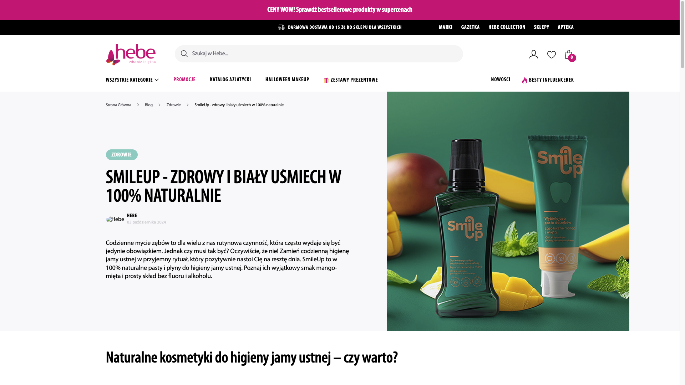Image resolution: width=685 pixels, height=385 pixels.
Task: Open the Nowości link
Action: [x=501, y=79]
